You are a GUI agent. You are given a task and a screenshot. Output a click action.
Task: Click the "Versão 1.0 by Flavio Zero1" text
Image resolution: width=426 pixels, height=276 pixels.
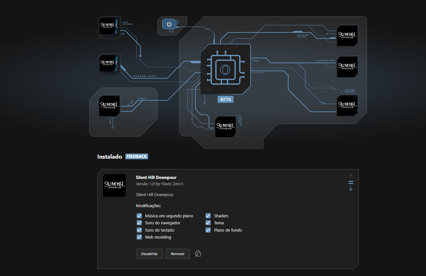pos(160,184)
